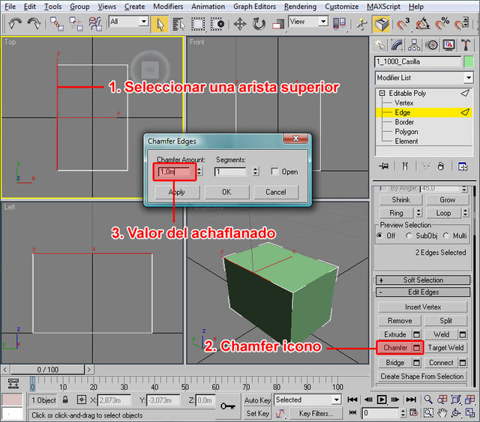Select the SubObj preview selection radio

pyautogui.click(x=409, y=235)
